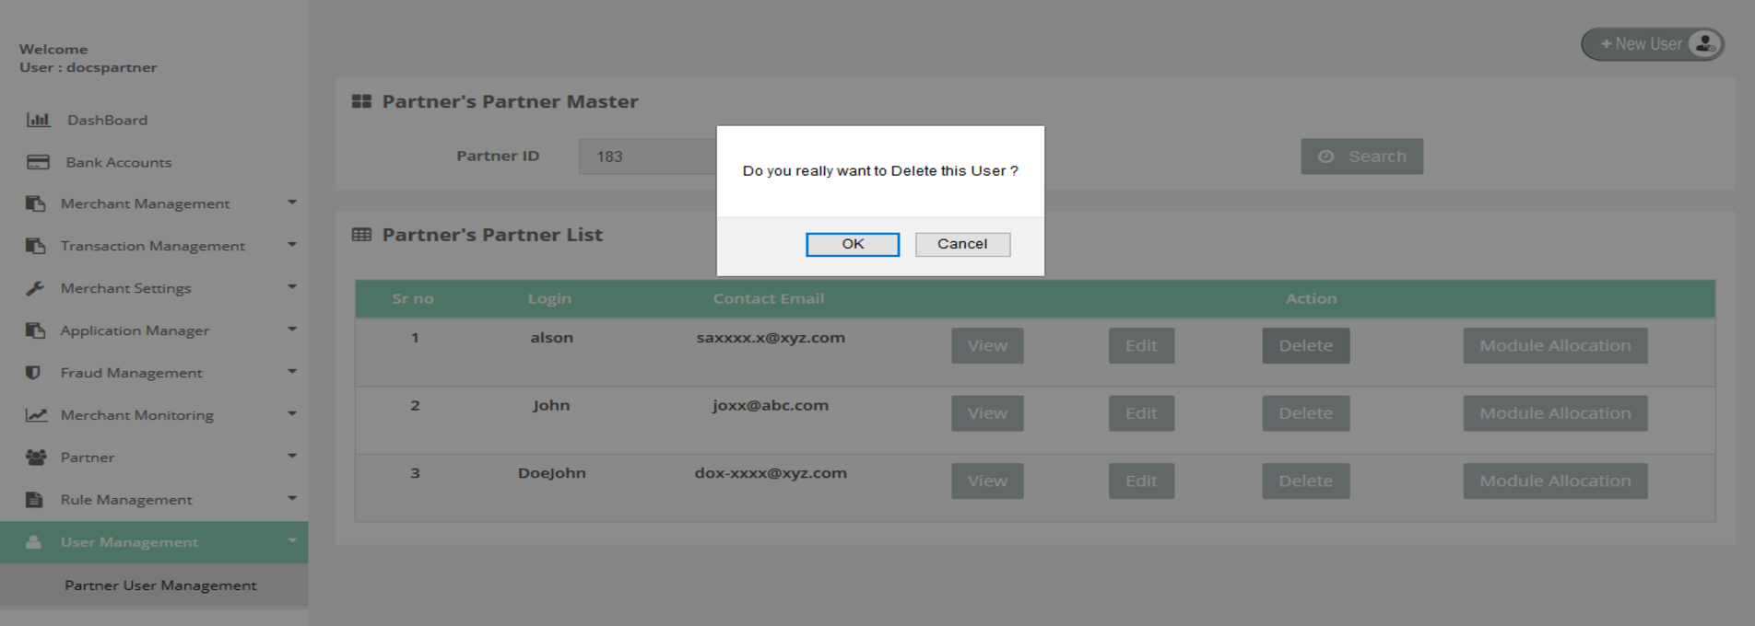Expand the Merchant Management dropdown arrow
Image resolution: width=1755 pixels, height=626 pixels.
tap(292, 203)
